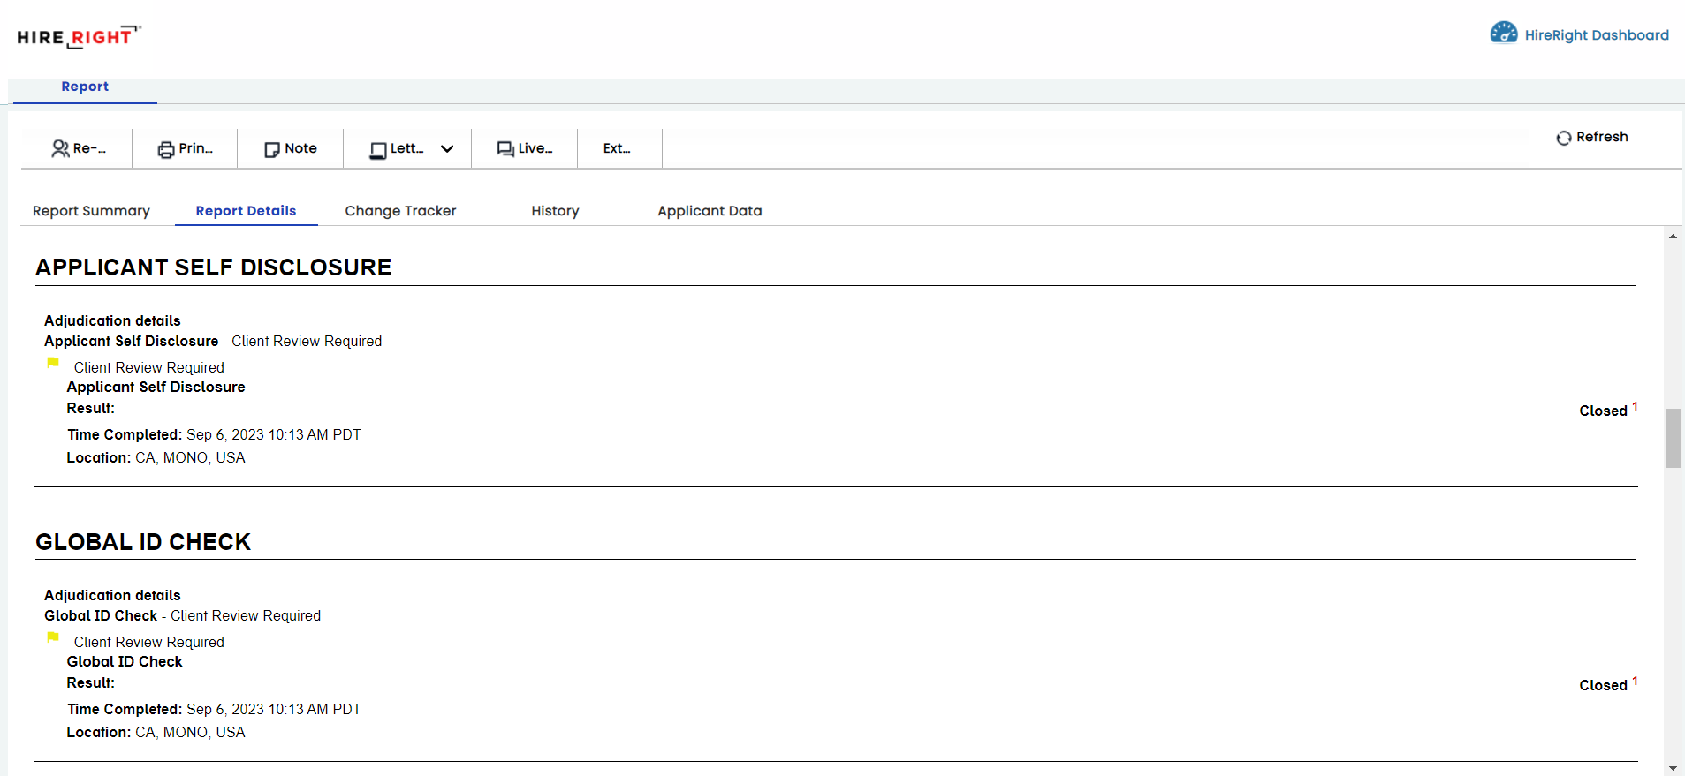
Task: Open the Change Tracker tab
Action: tap(400, 211)
